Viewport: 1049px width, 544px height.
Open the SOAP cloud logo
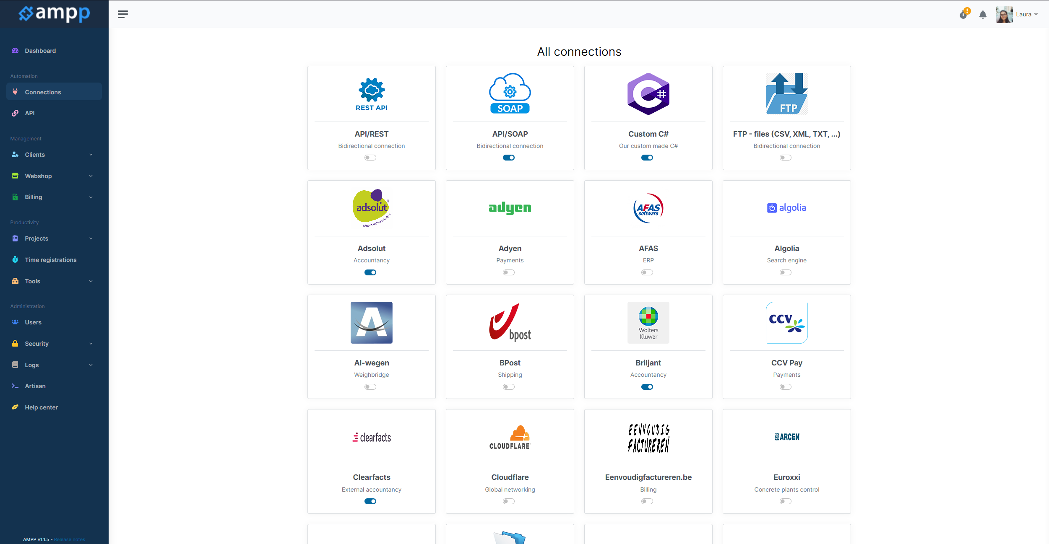[510, 93]
